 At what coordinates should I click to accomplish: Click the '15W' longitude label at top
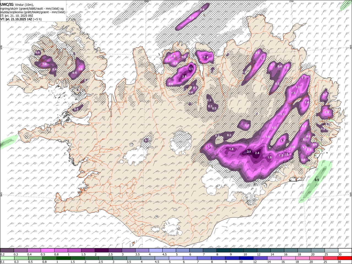[291, 1]
